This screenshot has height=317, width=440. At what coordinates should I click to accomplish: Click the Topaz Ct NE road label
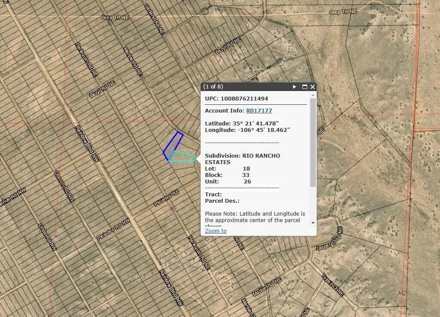coord(333,285)
